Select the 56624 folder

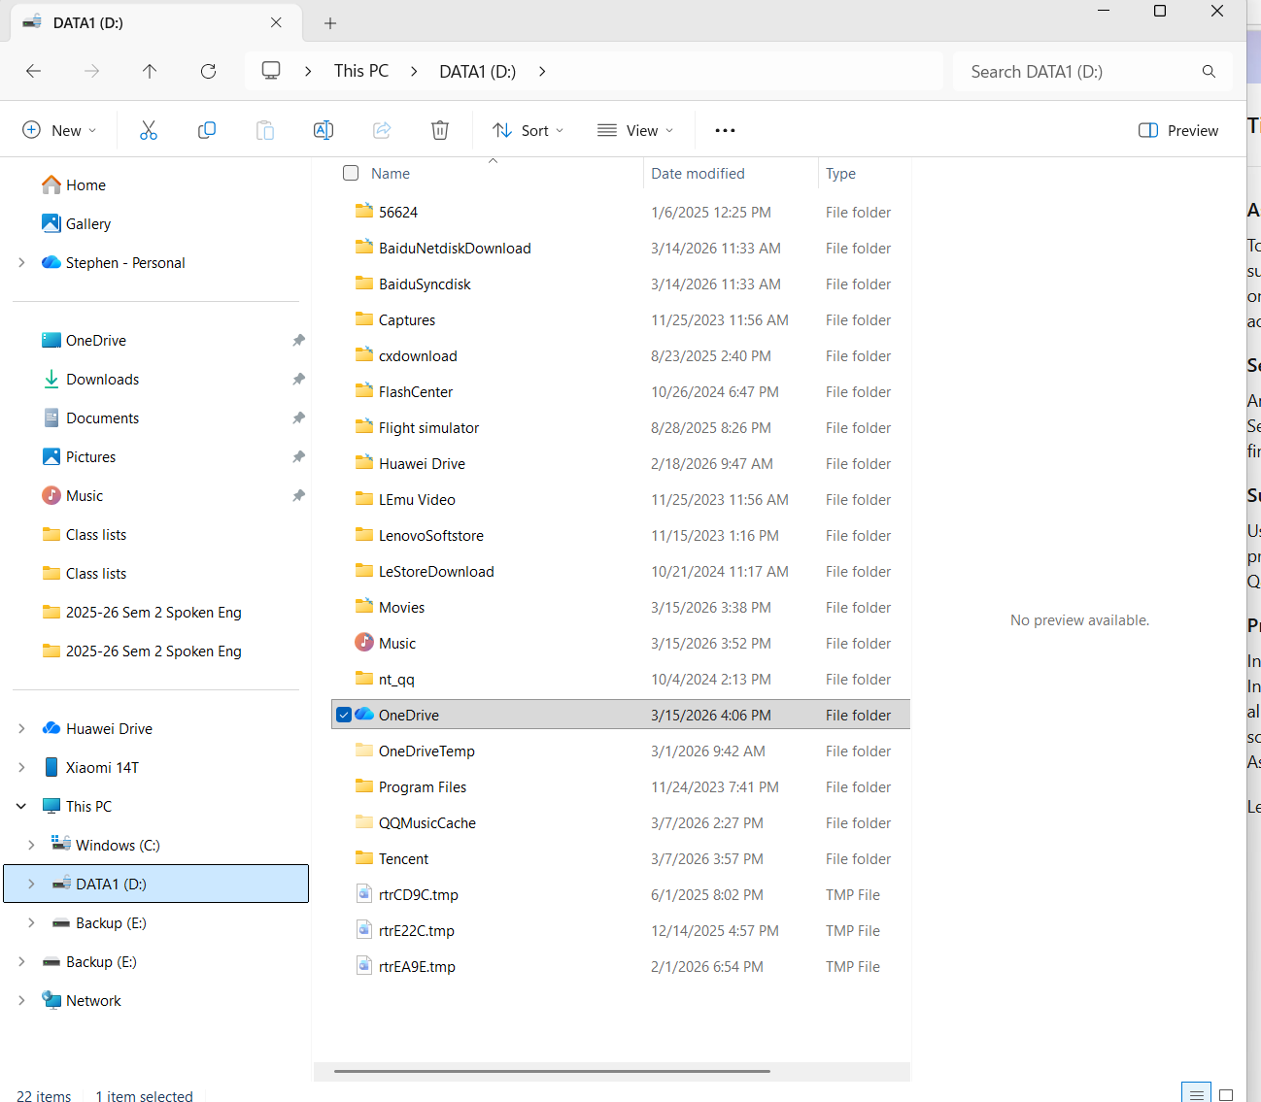point(621,212)
